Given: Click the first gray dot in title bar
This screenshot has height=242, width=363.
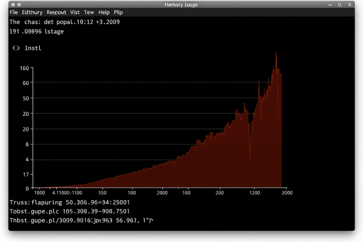Looking at the screenshot, I should (x=13, y=5).
